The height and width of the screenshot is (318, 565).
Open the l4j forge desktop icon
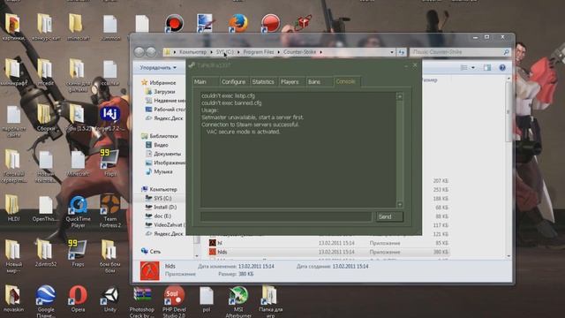[x=109, y=118]
